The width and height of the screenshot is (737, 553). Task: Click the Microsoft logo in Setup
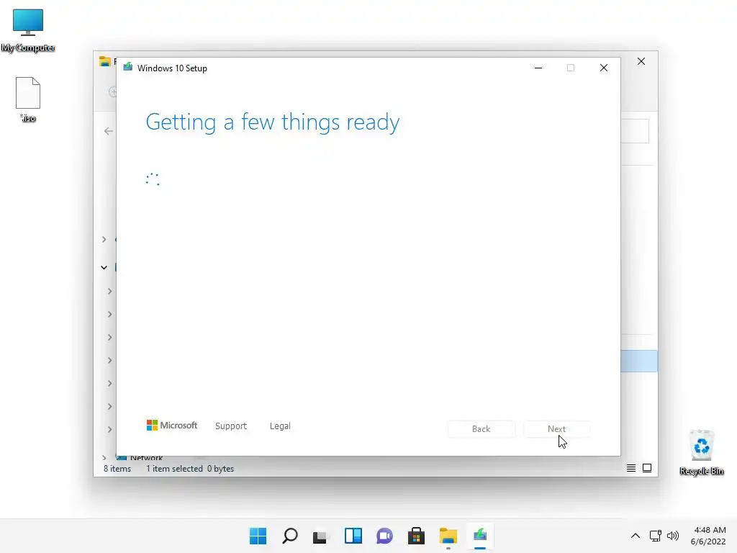coord(171,425)
